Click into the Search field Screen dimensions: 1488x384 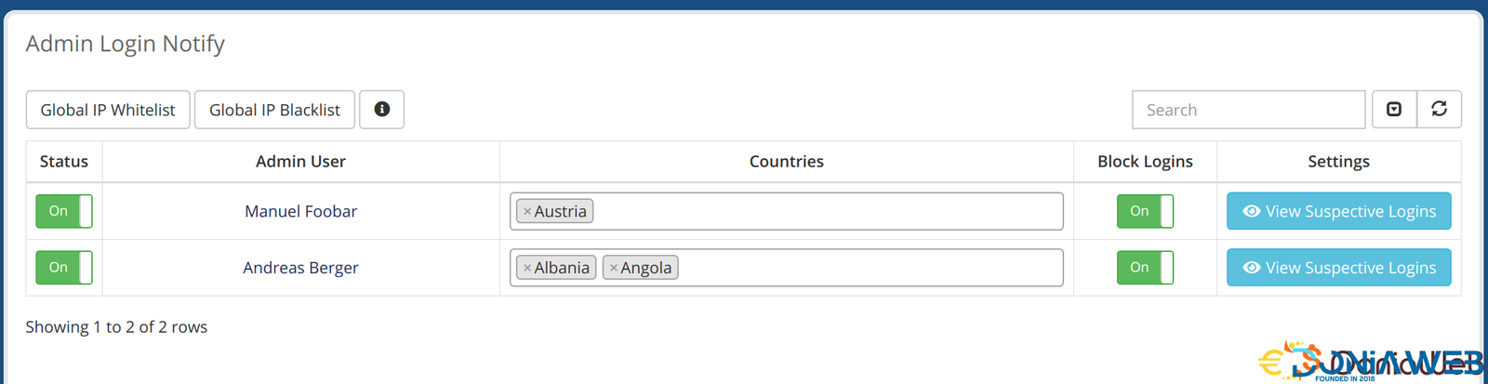pyautogui.click(x=1248, y=110)
